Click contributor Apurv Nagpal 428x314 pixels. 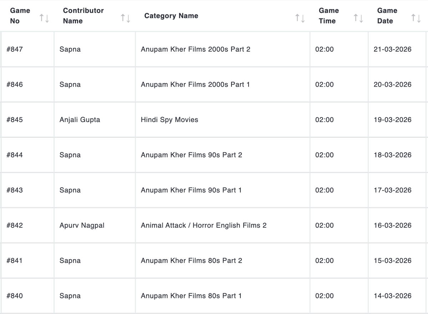(x=82, y=226)
